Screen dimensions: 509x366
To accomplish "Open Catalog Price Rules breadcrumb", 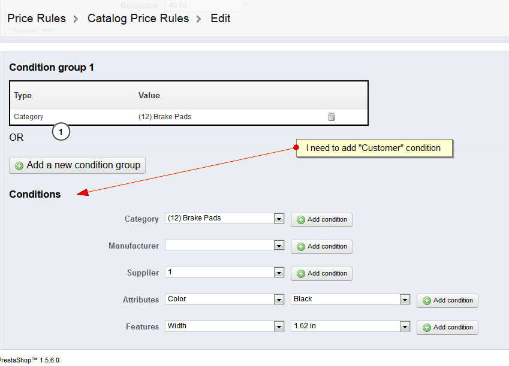I will pos(138,19).
